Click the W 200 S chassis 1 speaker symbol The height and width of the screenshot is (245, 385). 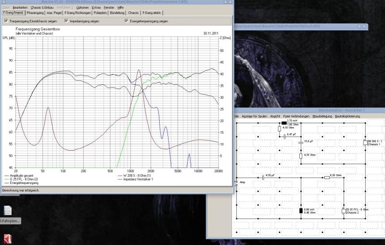[365, 142]
